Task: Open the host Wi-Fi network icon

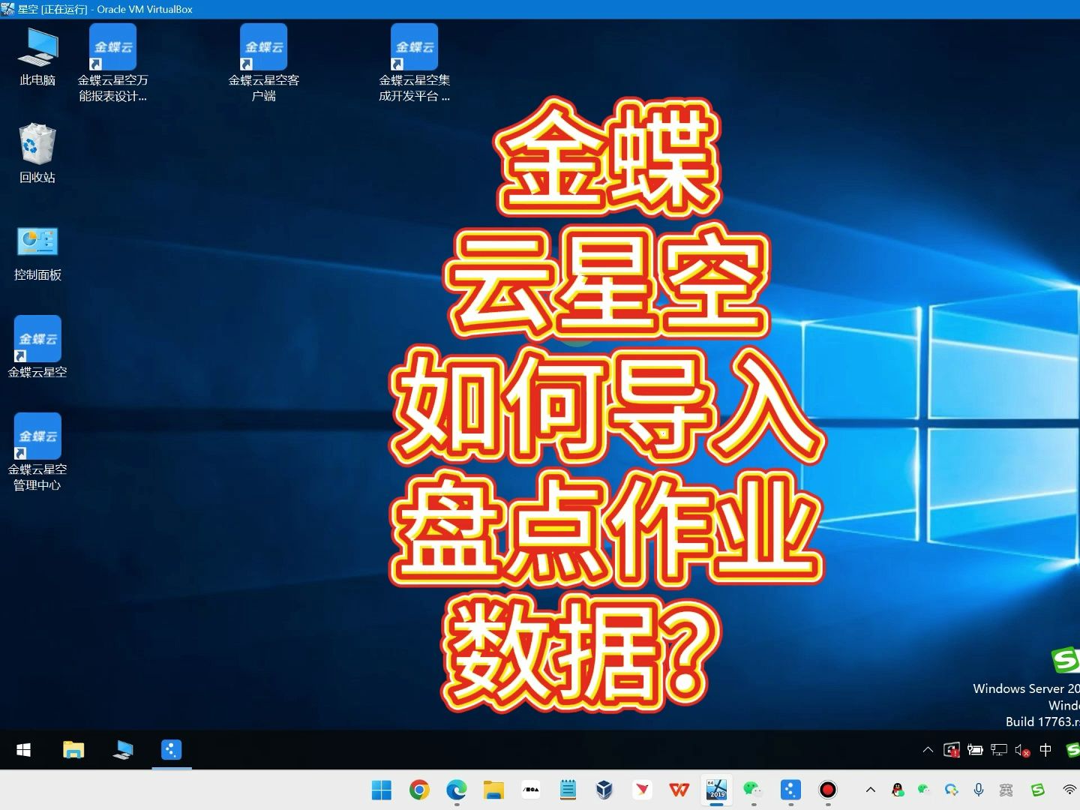Action: pos(1070,790)
